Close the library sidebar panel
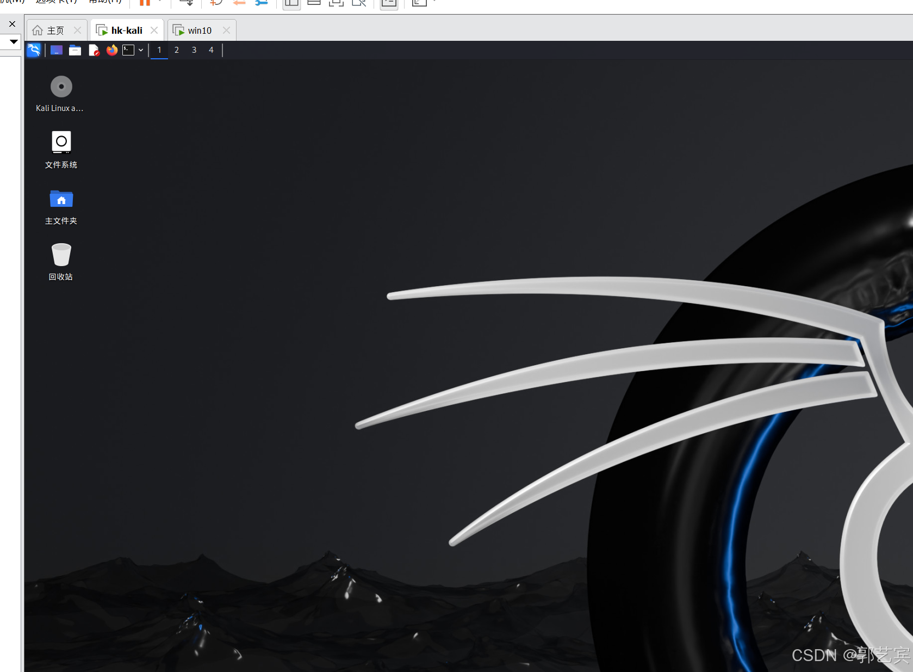 pos(13,24)
